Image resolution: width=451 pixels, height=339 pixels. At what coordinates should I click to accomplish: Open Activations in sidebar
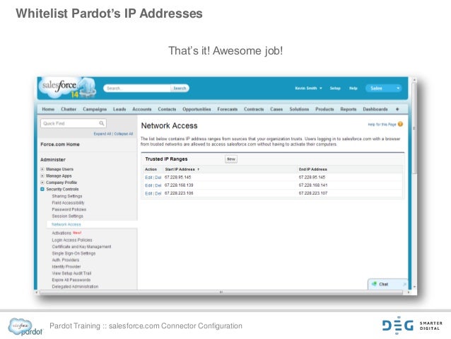61,233
